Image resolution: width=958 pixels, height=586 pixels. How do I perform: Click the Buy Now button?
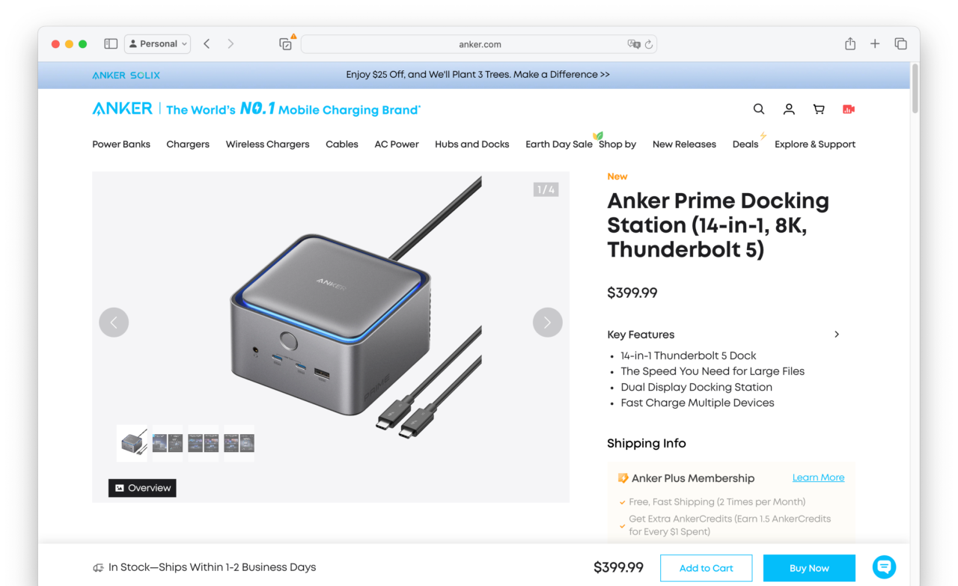(809, 568)
